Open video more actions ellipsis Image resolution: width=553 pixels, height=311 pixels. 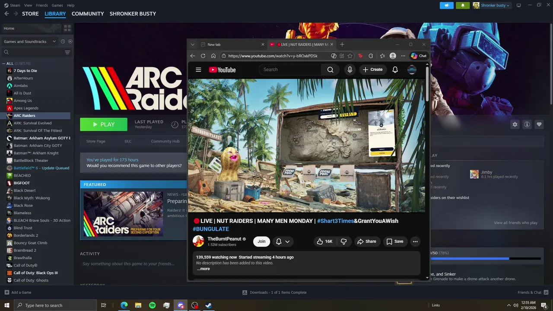click(x=415, y=241)
